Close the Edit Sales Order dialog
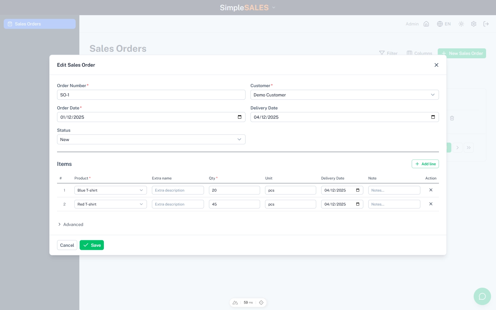 (x=436, y=65)
